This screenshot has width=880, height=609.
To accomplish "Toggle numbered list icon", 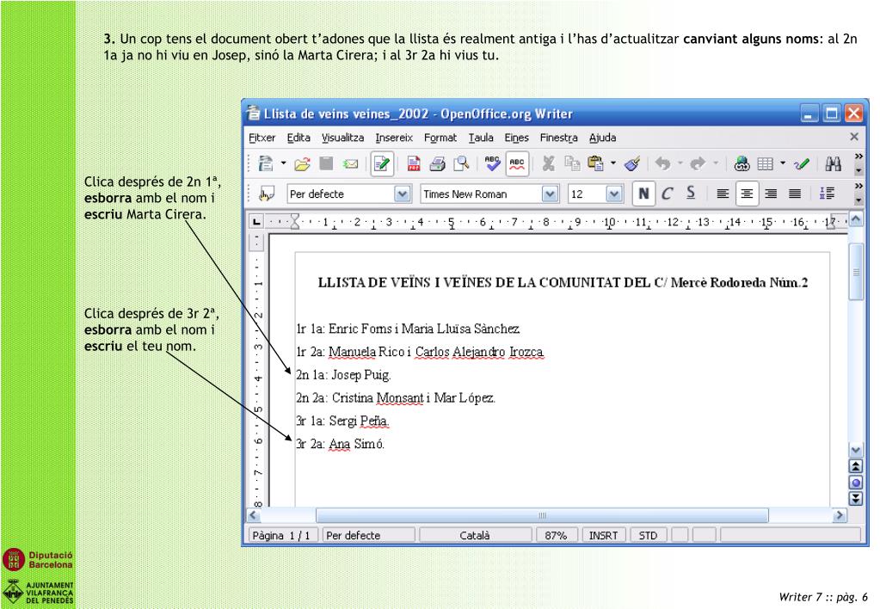I will tap(827, 194).
